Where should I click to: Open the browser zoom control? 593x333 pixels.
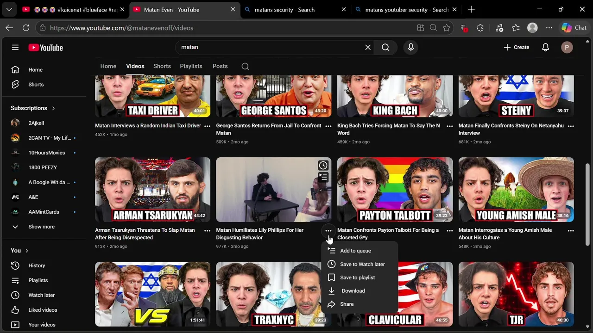pyautogui.click(x=433, y=28)
